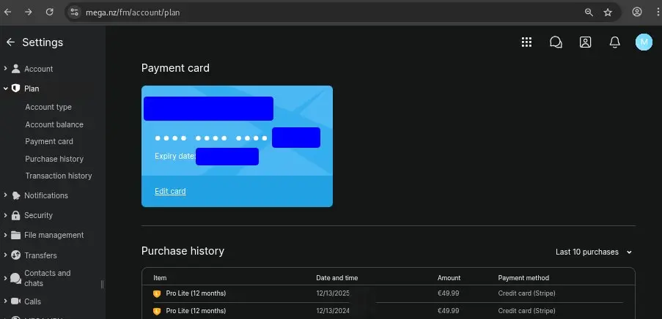Open the browser profile icon
The height and width of the screenshot is (319, 662).
click(636, 12)
